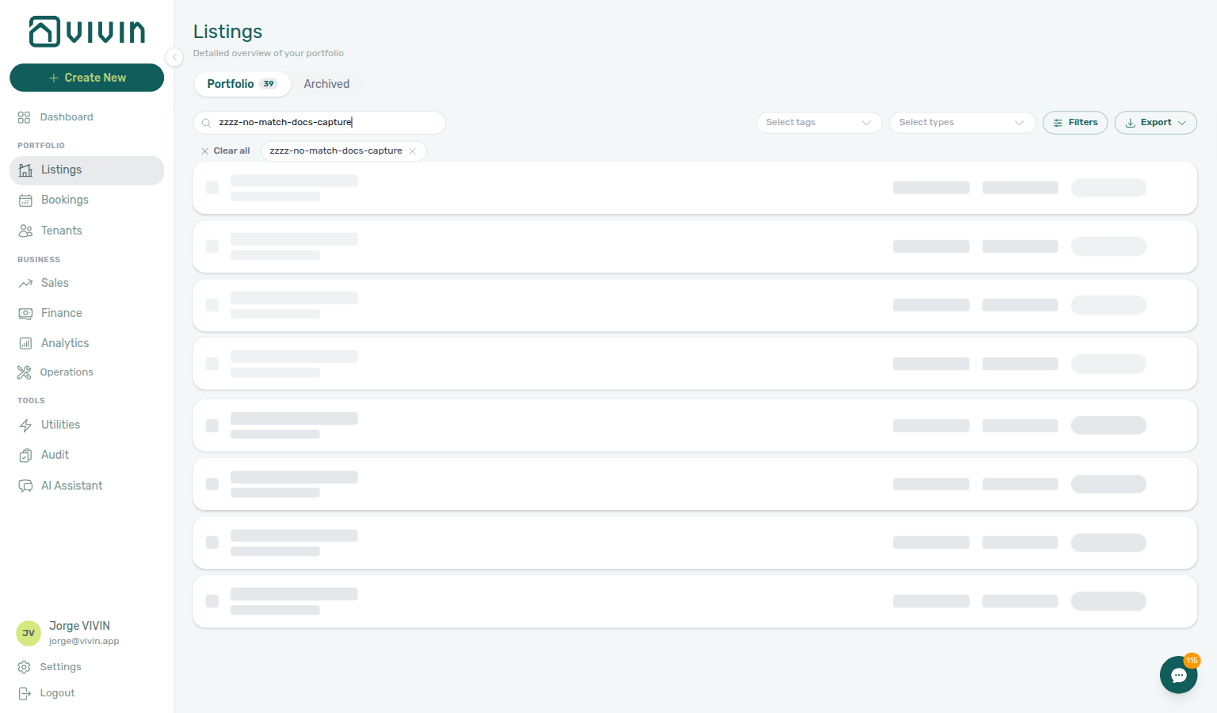Click Create New button
The image size is (1217, 713).
click(x=87, y=78)
